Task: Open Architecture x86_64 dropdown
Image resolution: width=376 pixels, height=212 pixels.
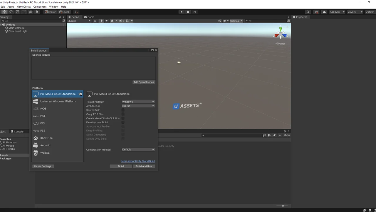Action: [x=138, y=106]
